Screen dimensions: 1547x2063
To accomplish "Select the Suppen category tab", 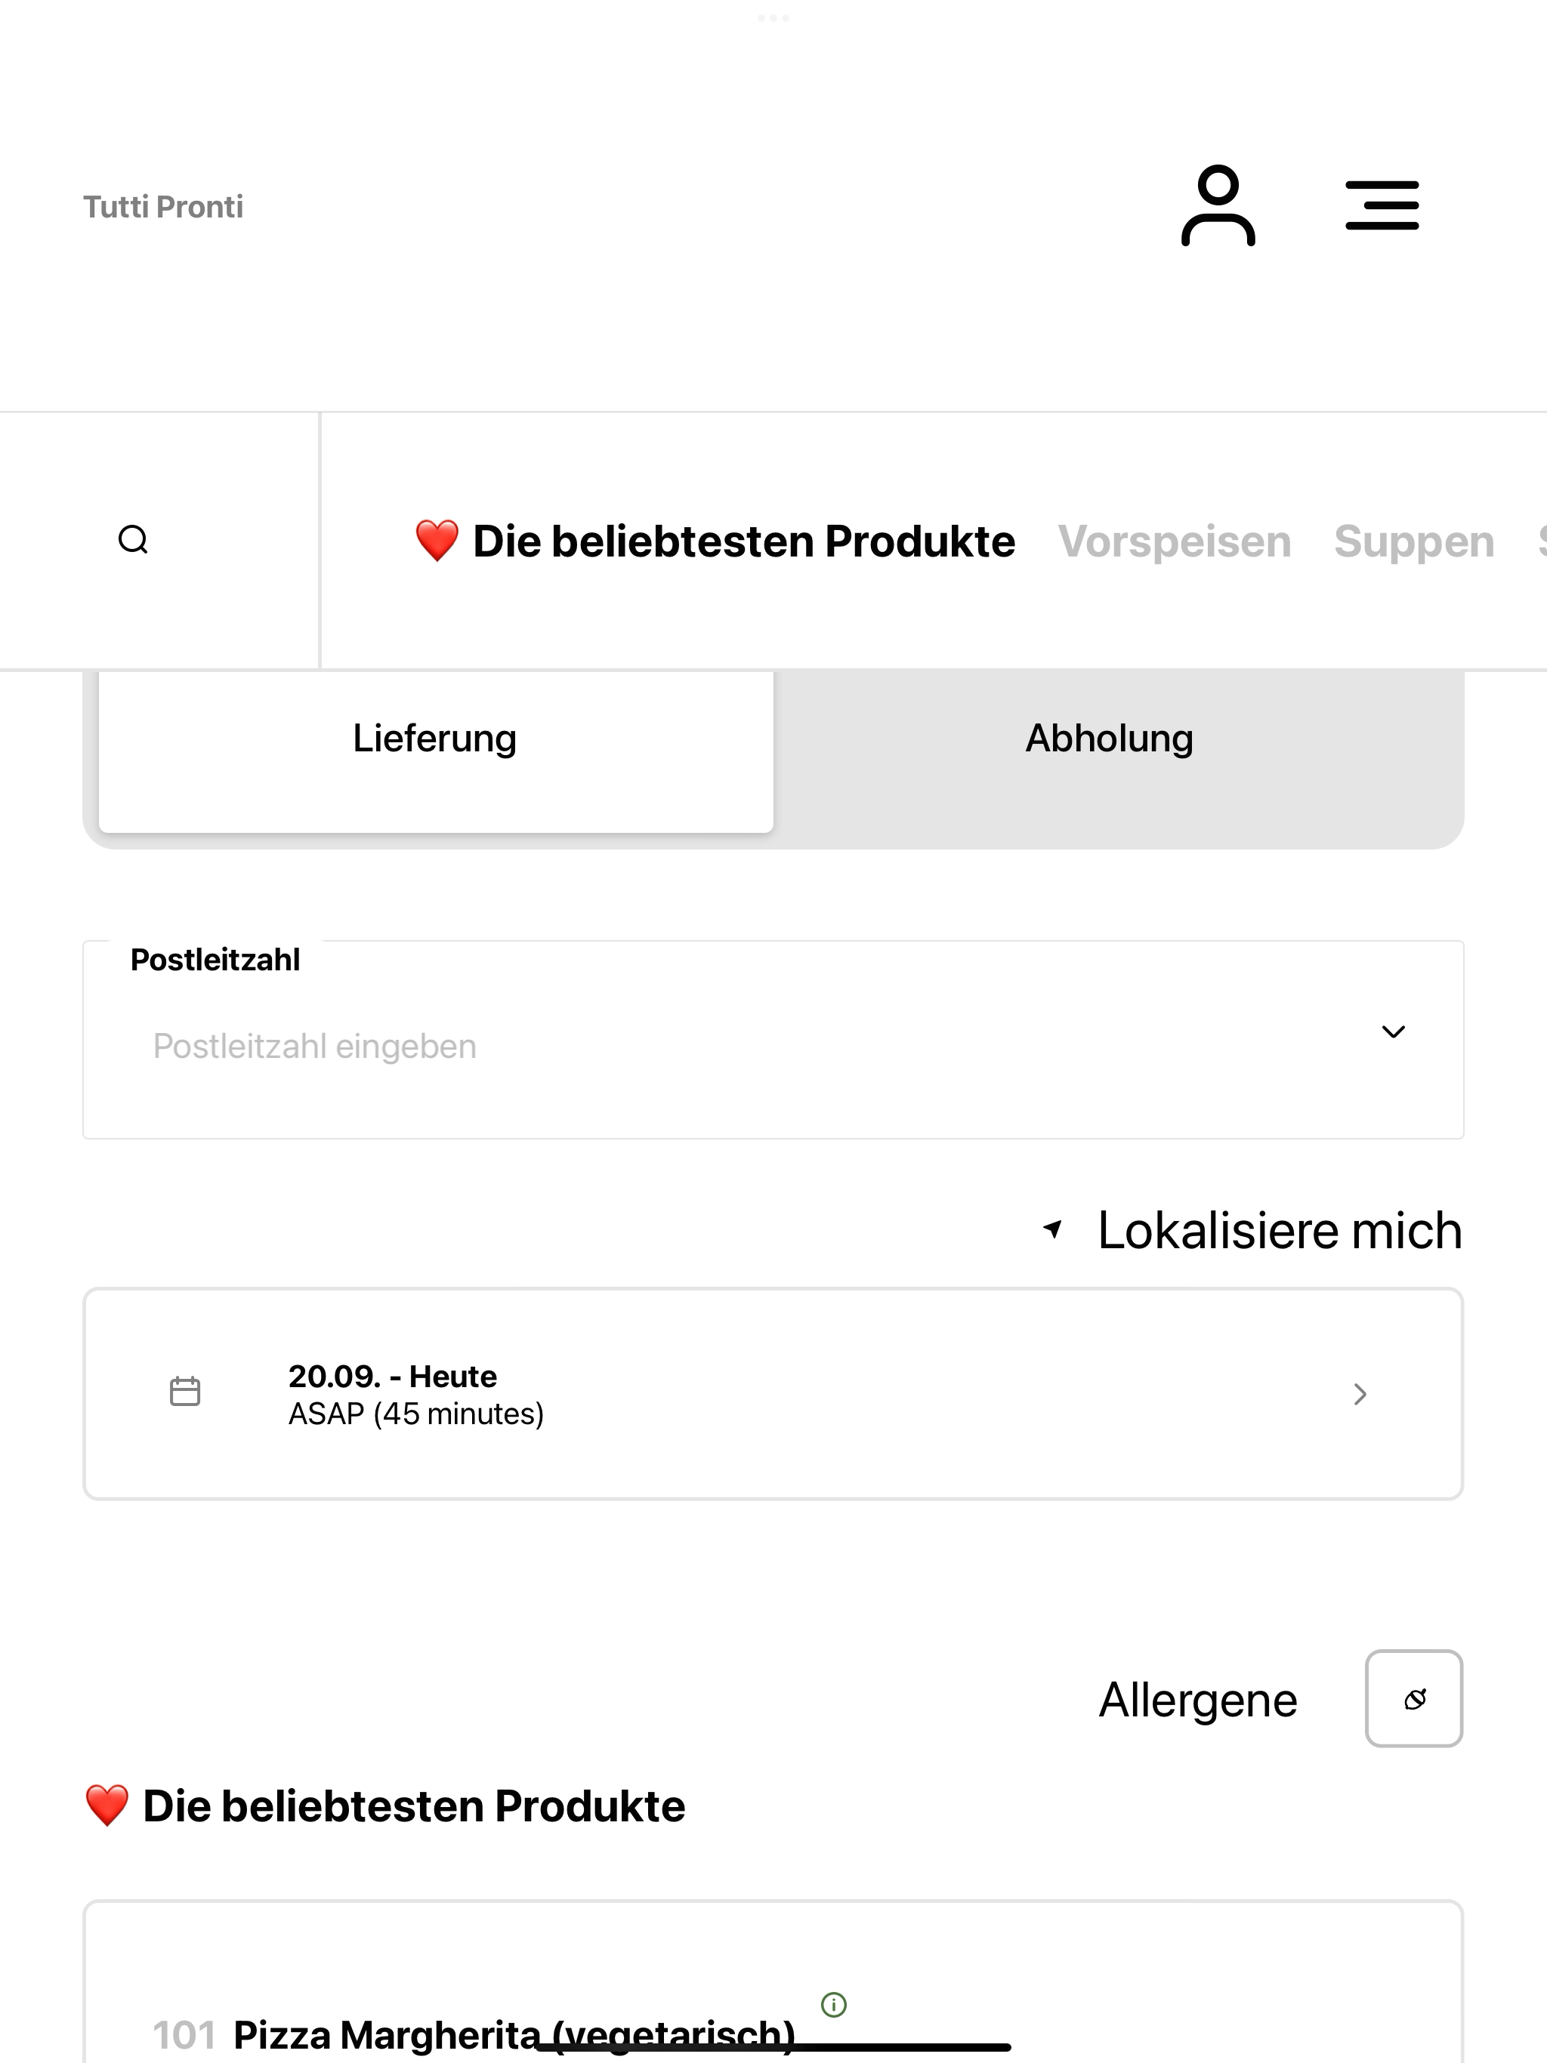I will (x=1413, y=541).
